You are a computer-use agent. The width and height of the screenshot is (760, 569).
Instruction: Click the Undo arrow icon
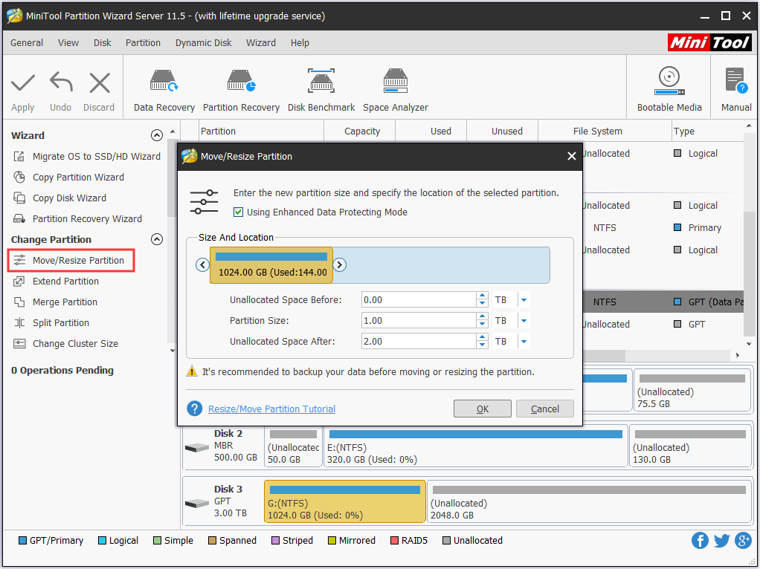(x=61, y=82)
